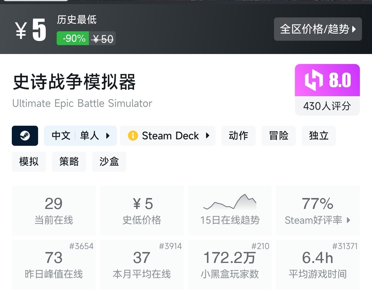Viewport: 372px width, 296px height.
Task: Select the 冒险 genre tag
Action: 278,136
